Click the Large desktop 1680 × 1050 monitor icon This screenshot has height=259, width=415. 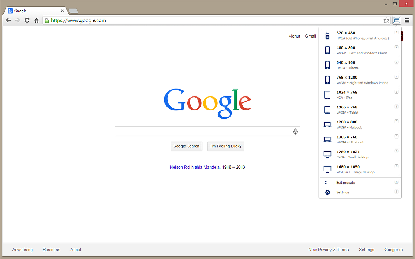click(x=327, y=169)
